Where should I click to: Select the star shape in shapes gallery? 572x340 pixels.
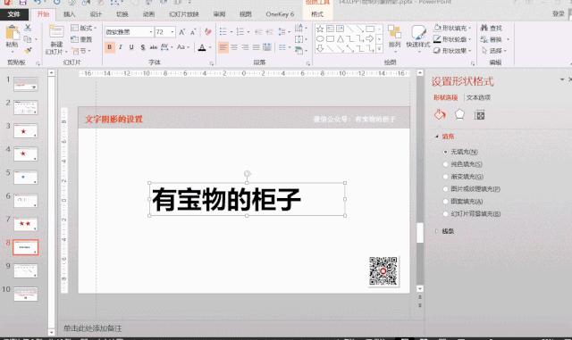(320, 29)
